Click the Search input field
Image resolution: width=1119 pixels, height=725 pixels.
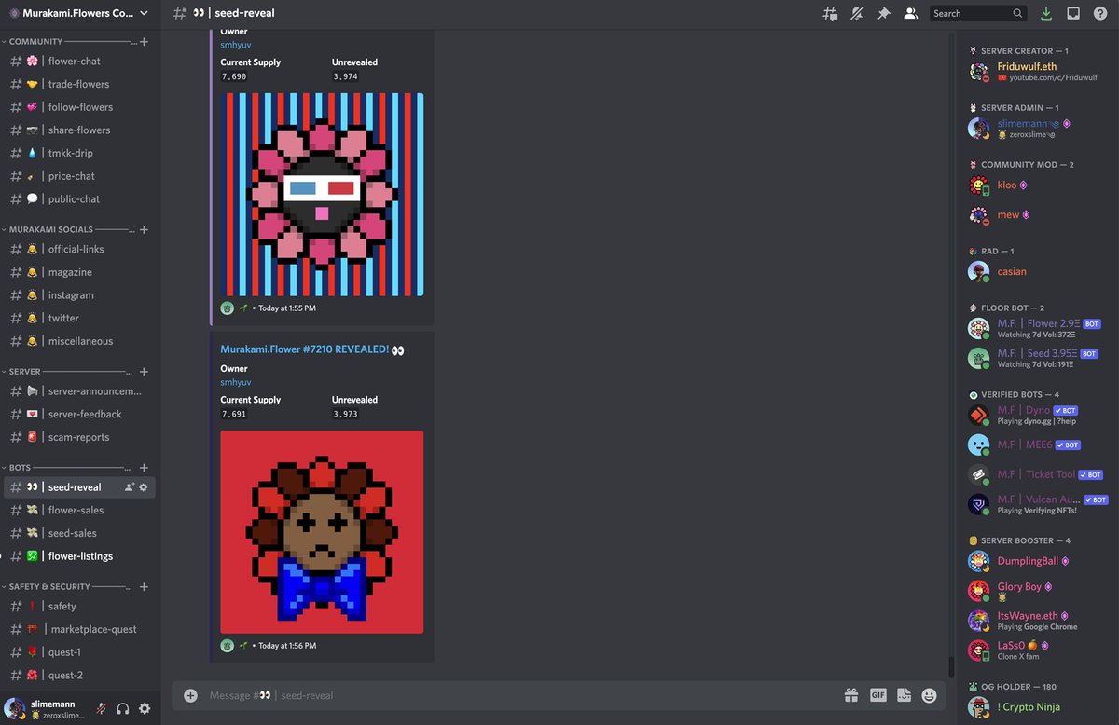click(x=979, y=13)
